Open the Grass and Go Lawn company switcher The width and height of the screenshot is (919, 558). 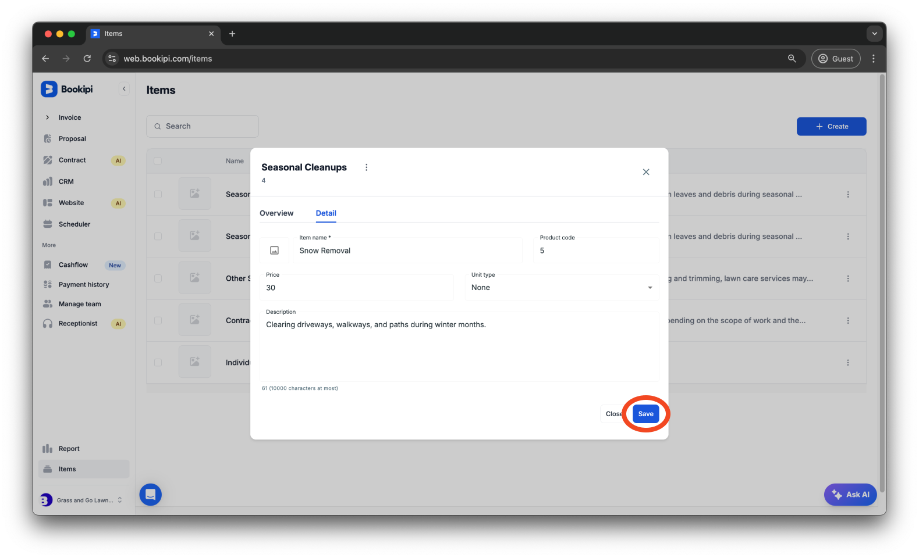pyautogui.click(x=84, y=500)
